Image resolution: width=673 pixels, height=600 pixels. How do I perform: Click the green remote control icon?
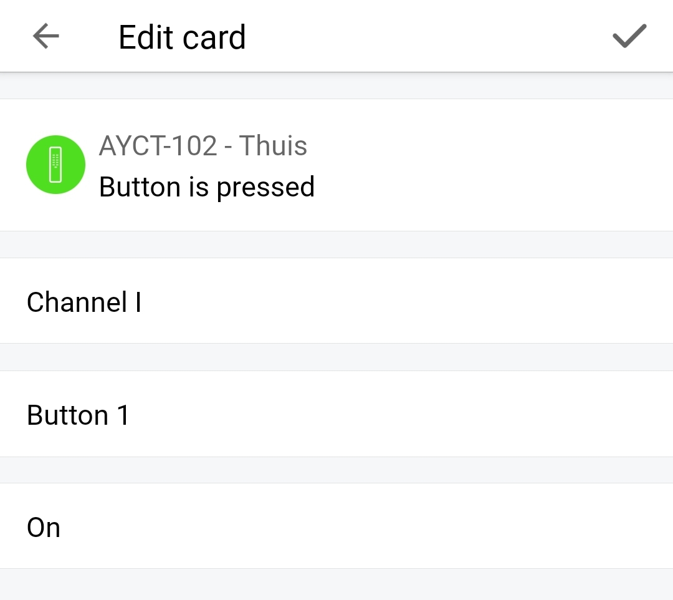tap(55, 165)
